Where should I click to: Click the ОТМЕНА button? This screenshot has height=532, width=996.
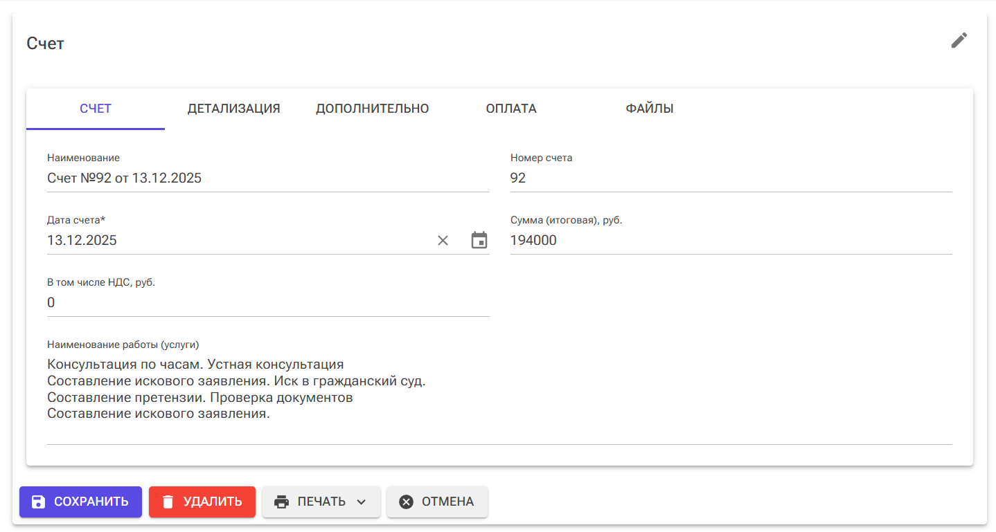(437, 502)
